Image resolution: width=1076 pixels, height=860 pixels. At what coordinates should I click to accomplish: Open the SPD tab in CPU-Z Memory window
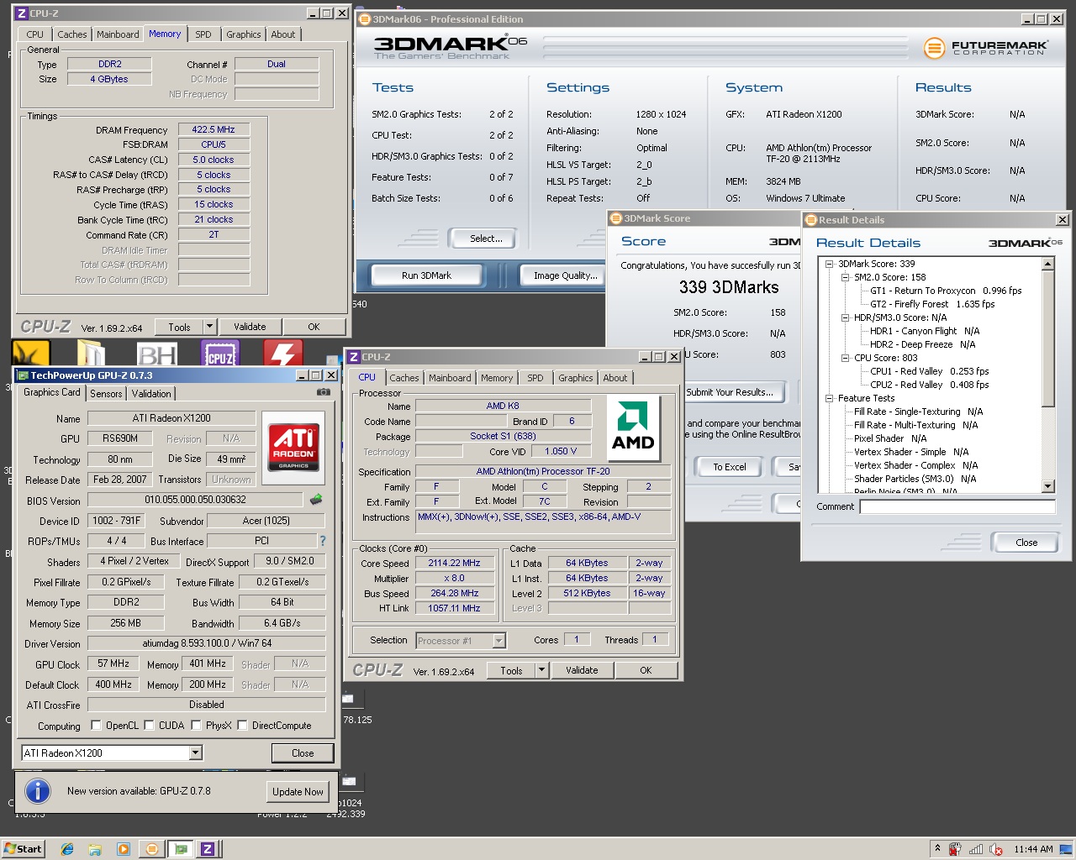[203, 34]
